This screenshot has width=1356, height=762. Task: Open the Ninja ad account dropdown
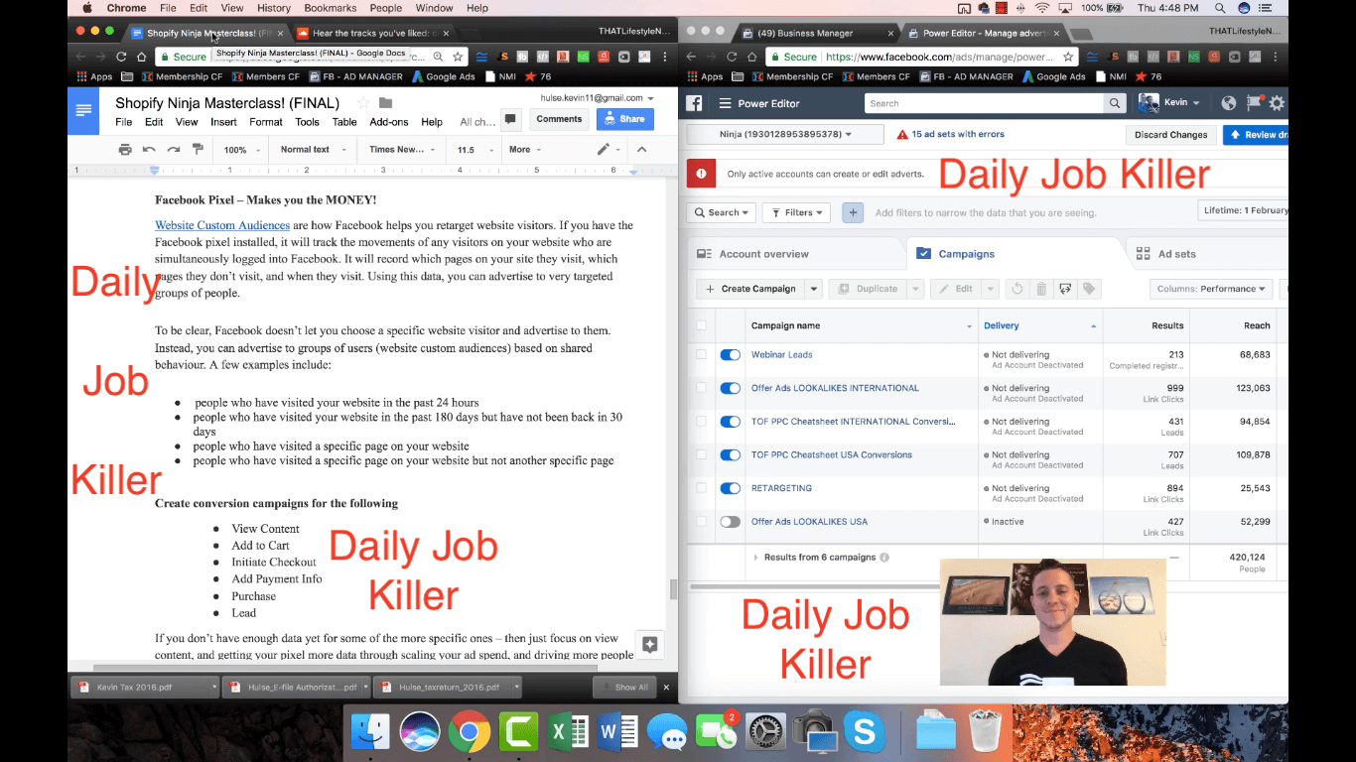point(784,134)
